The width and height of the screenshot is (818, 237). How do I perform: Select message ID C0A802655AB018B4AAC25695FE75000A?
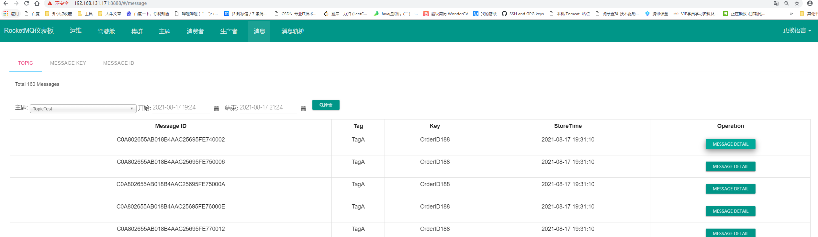[x=171, y=184]
